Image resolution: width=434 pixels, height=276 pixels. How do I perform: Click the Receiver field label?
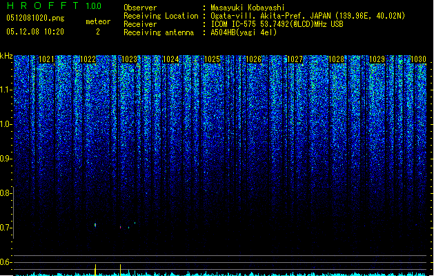(140, 24)
